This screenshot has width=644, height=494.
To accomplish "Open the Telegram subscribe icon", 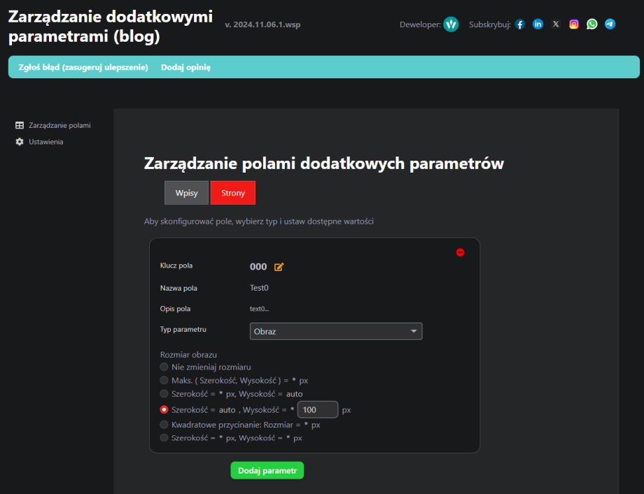I will tap(610, 24).
